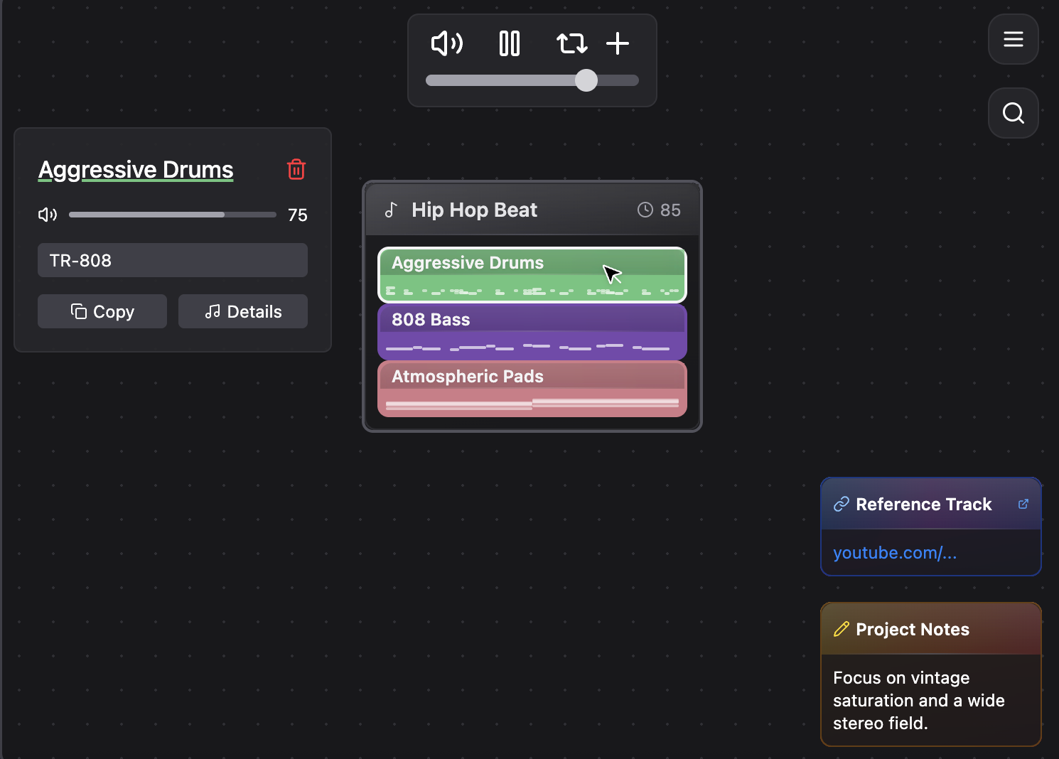Pause playback with the pause button
Viewport: 1059px width, 759px height.
(510, 43)
